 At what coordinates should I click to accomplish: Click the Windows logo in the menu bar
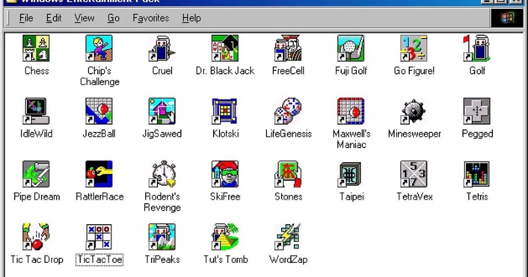(507, 18)
